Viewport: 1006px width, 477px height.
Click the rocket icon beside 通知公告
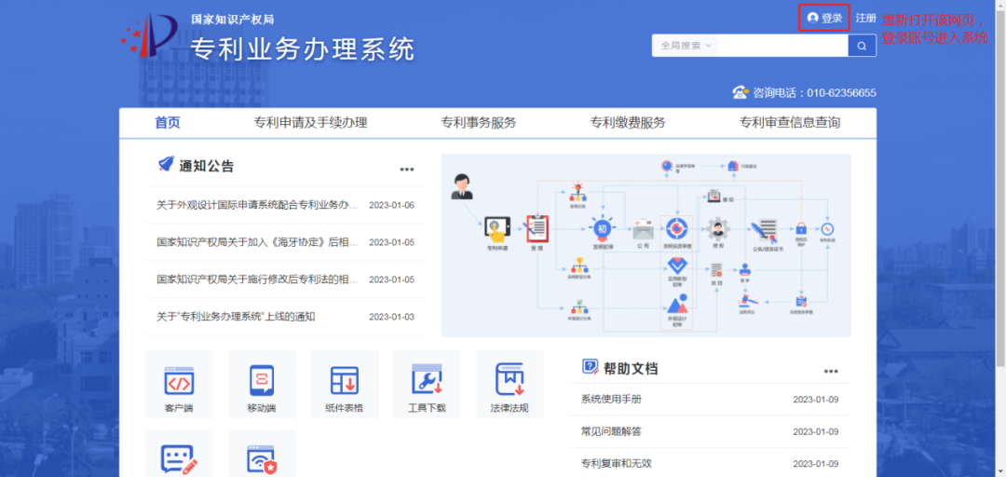[166, 164]
